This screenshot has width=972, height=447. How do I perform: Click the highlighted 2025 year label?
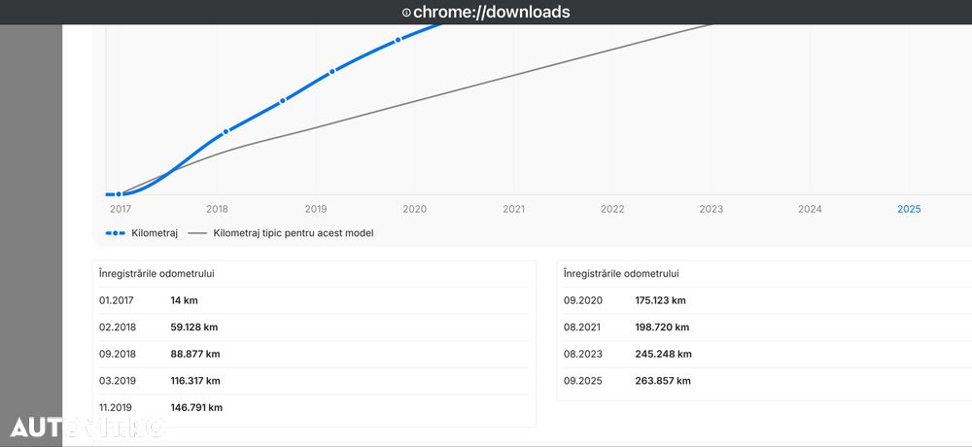coord(909,209)
